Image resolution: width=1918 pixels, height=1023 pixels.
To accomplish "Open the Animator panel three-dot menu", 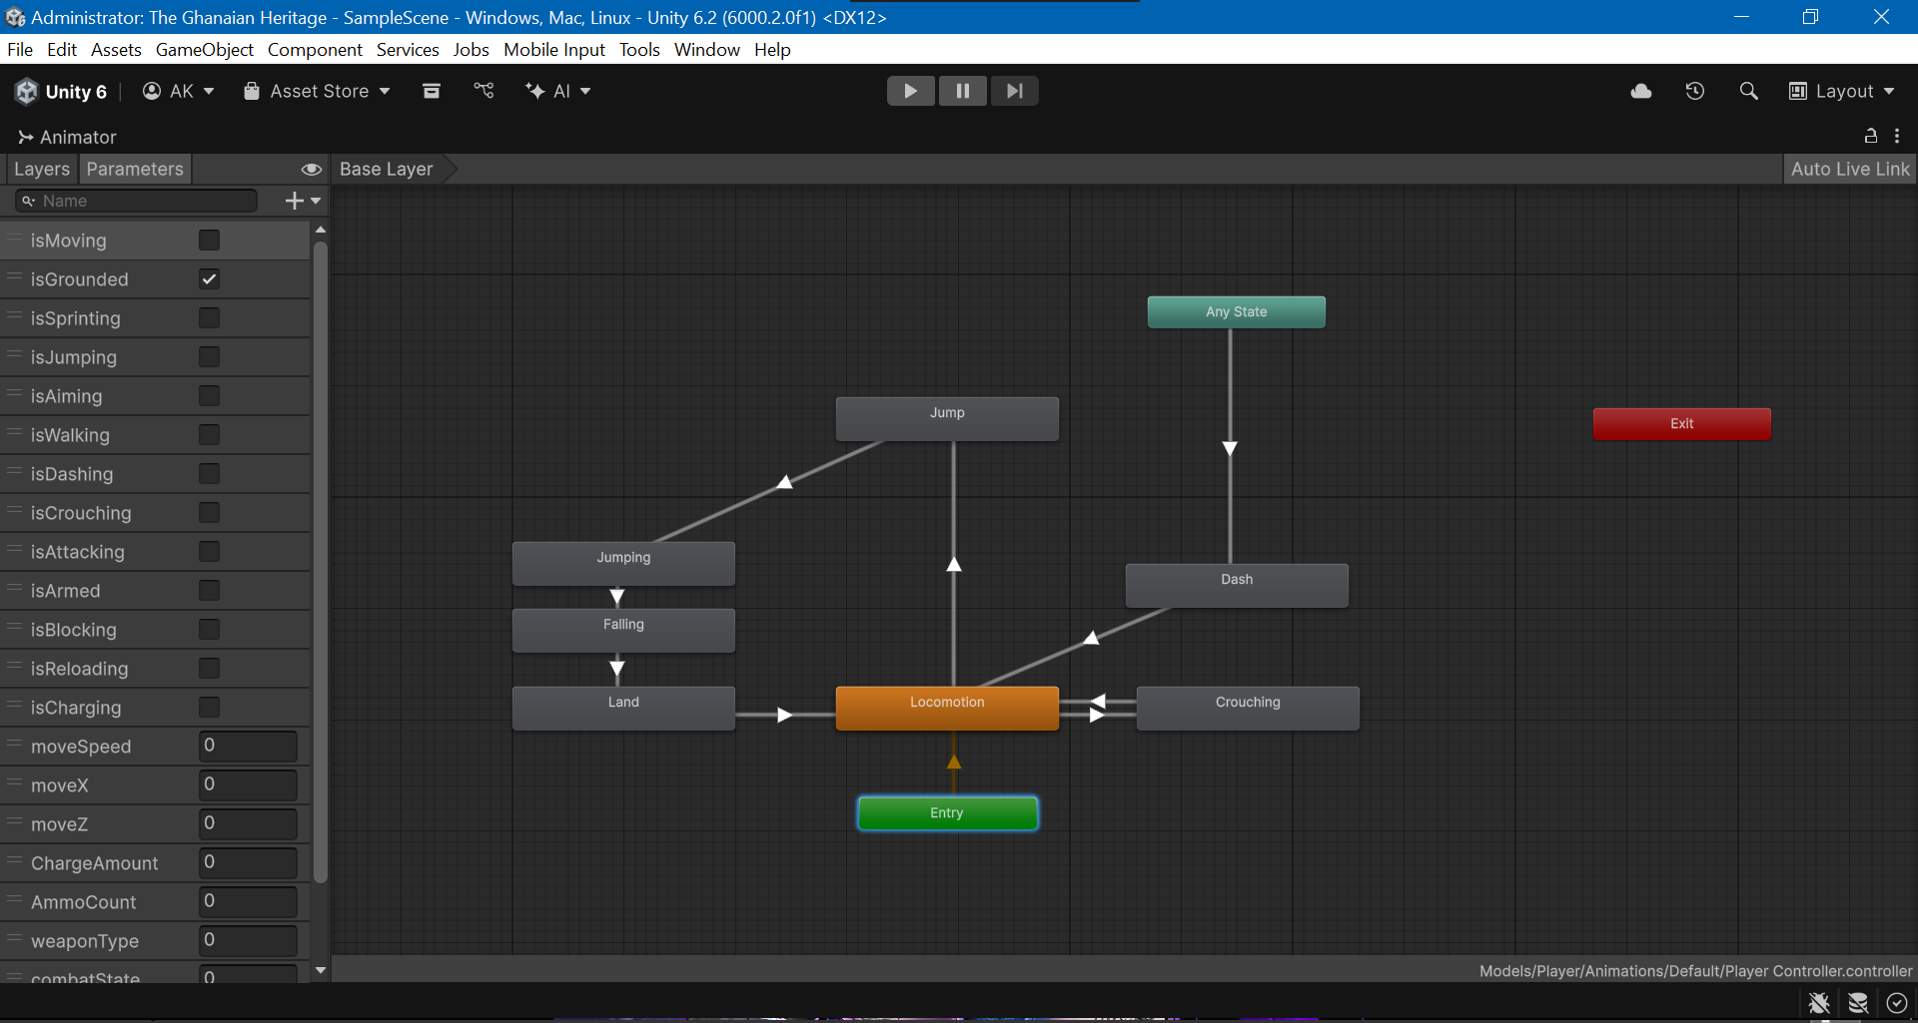I will coord(1897,136).
